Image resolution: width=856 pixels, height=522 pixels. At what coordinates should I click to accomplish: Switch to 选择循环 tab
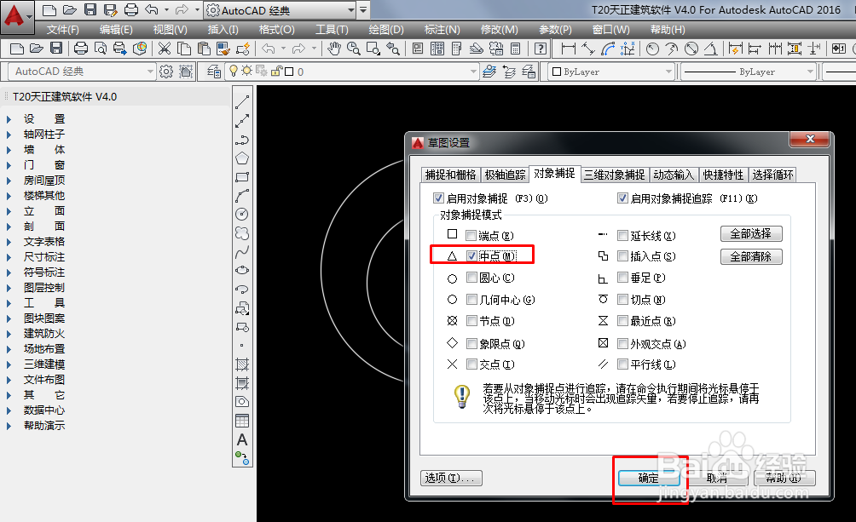tap(773, 175)
